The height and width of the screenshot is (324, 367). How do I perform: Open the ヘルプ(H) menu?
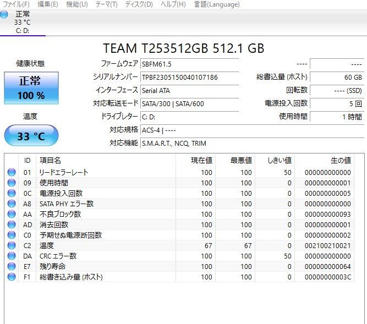(173, 4)
